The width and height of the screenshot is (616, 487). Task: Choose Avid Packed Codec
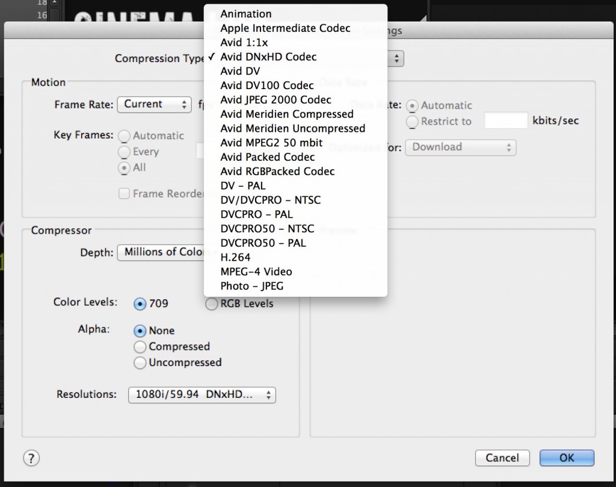pos(295,157)
